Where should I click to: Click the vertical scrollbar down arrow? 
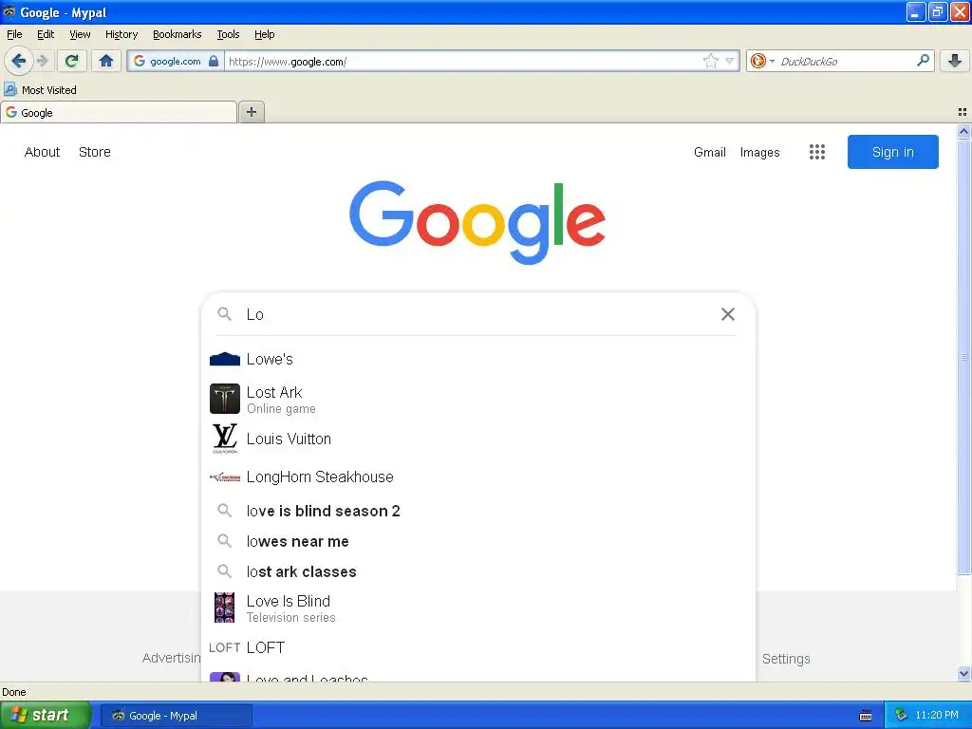(963, 673)
